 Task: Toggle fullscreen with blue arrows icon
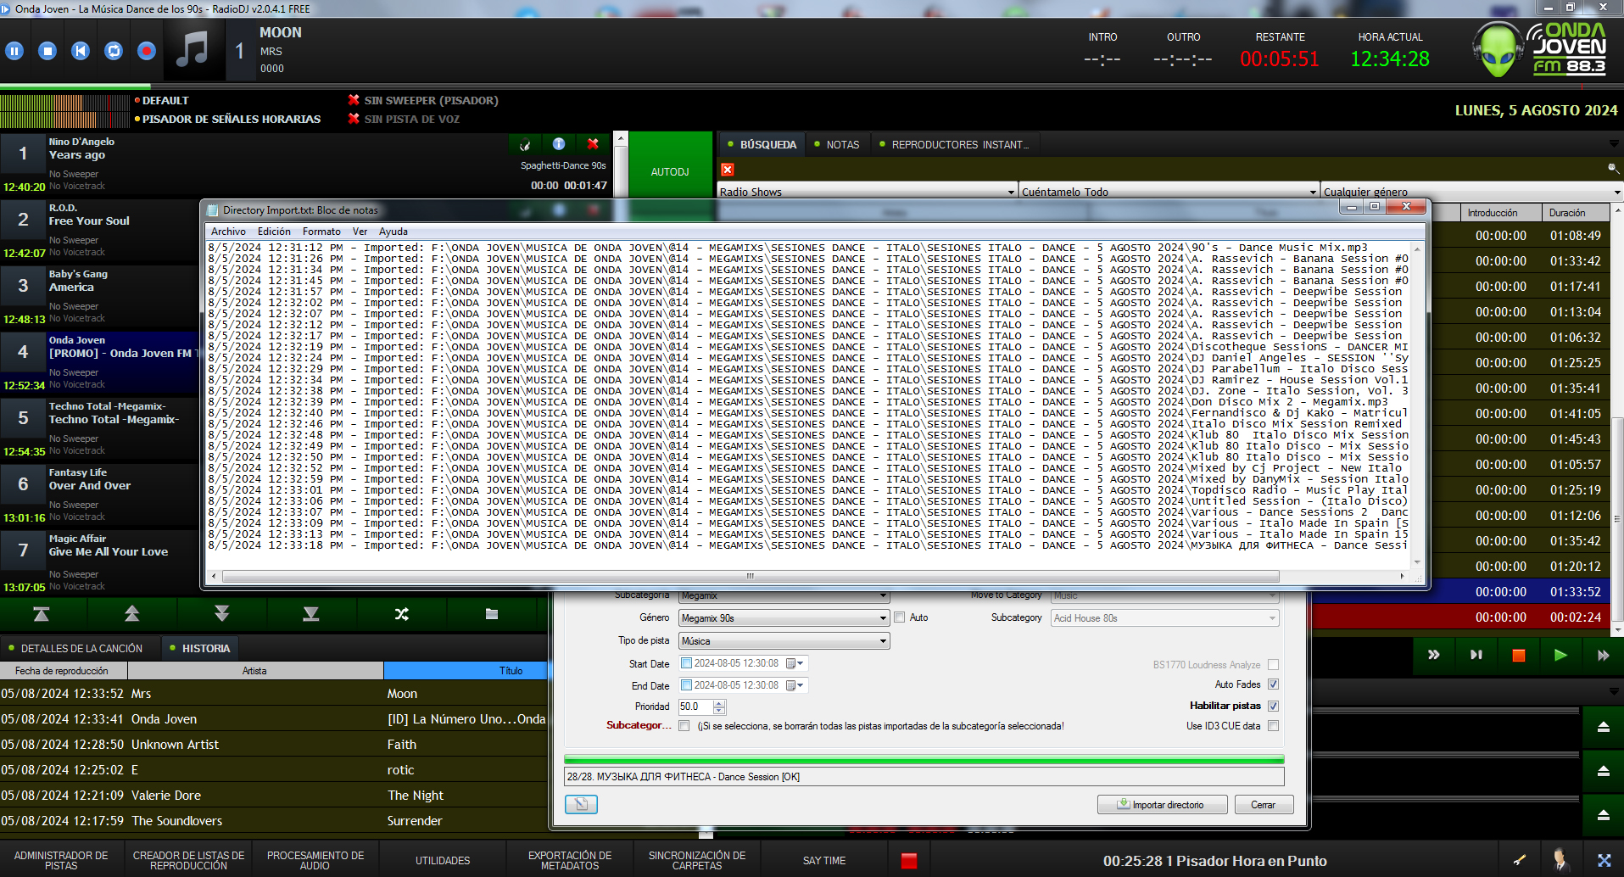coord(1604,860)
